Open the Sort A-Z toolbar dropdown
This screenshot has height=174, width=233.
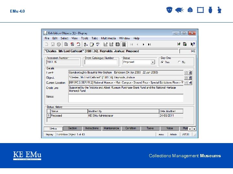[x=86, y=44]
